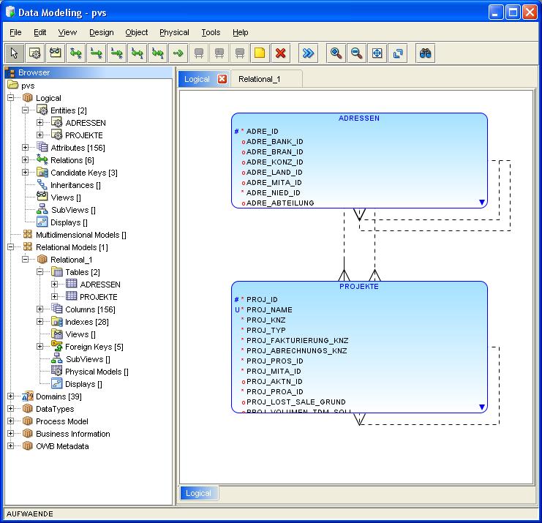Open the Object menu

[x=137, y=32]
